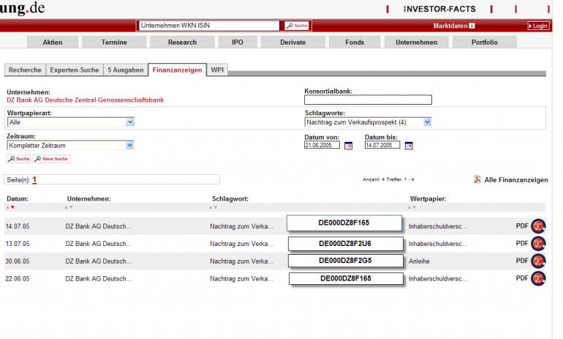Screen dimensions: 563x339
Task: Click date 22.06.05 in results
Action: coord(18,279)
